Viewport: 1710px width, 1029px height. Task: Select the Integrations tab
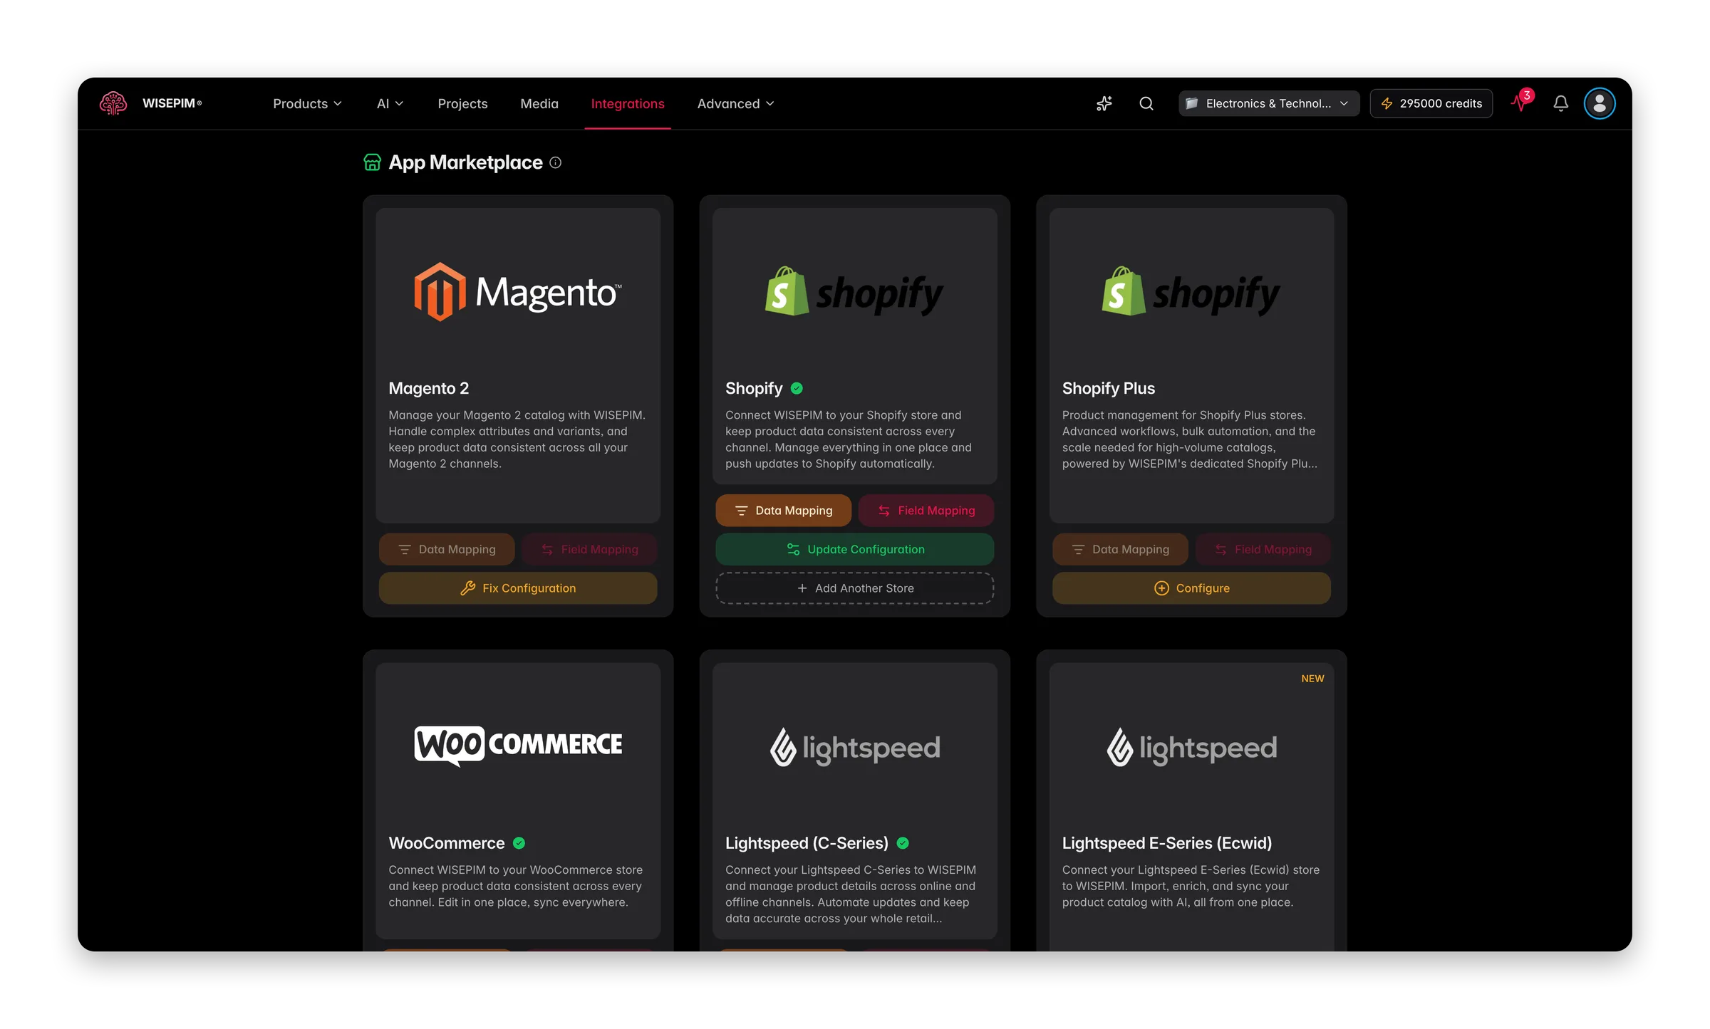tap(628, 103)
